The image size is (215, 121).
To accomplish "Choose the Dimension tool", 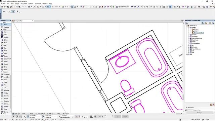I will tap(6, 74).
